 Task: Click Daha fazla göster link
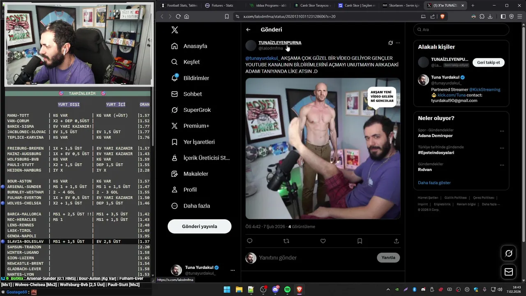coord(434,183)
